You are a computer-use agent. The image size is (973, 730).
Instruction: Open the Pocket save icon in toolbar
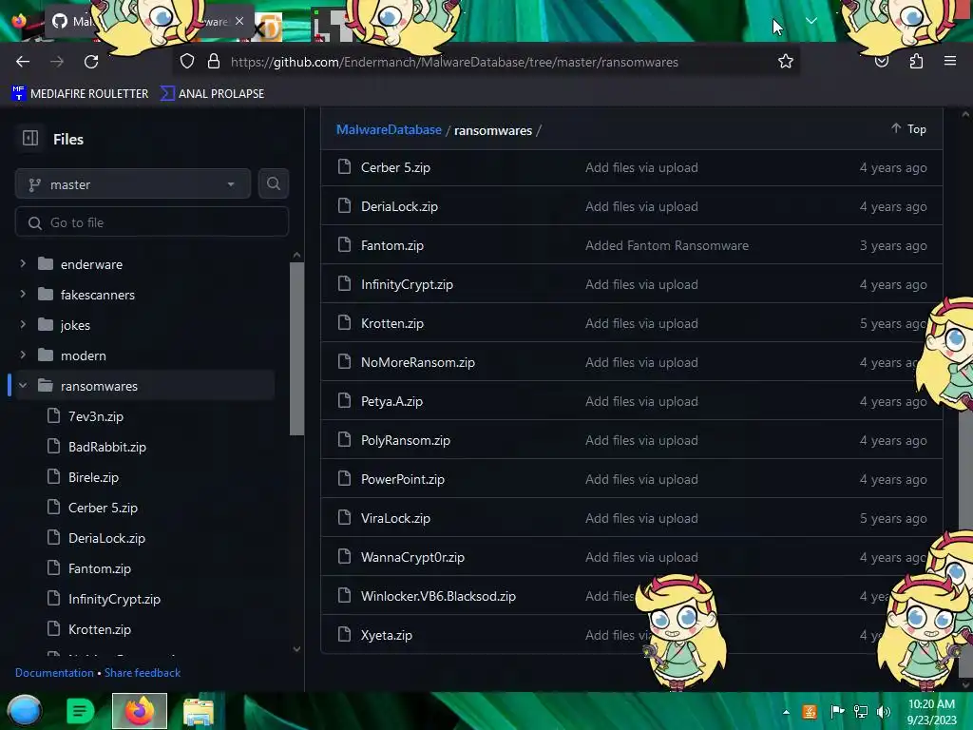click(x=882, y=62)
